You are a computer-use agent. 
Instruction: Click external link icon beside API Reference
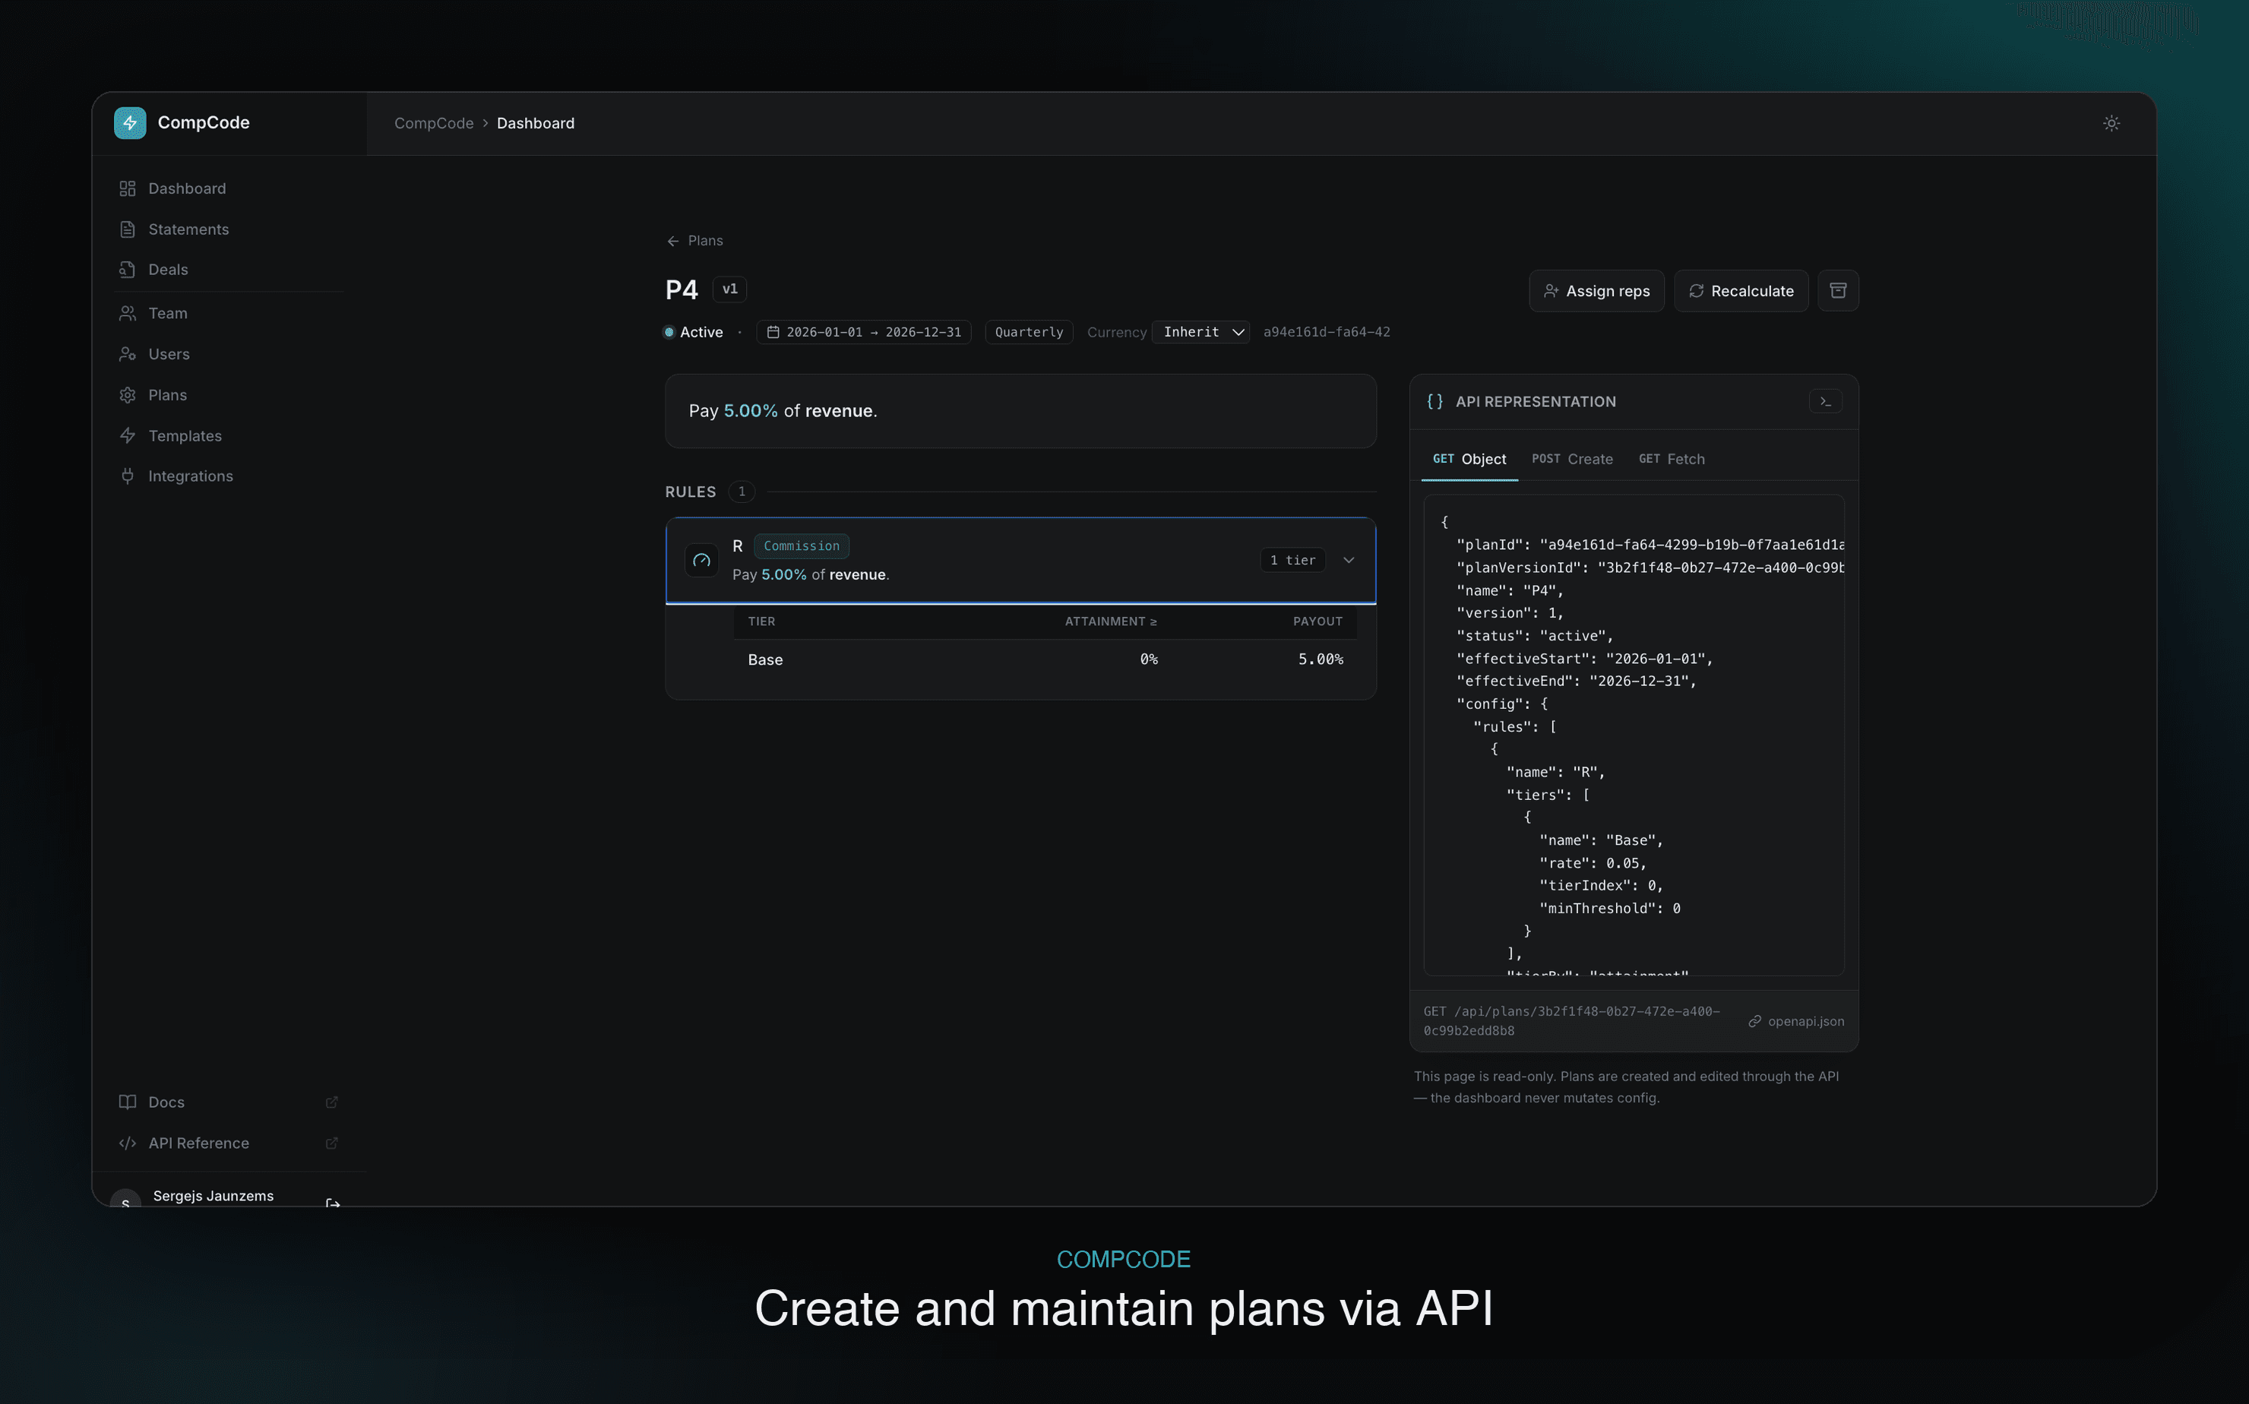[x=331, y=1143]
